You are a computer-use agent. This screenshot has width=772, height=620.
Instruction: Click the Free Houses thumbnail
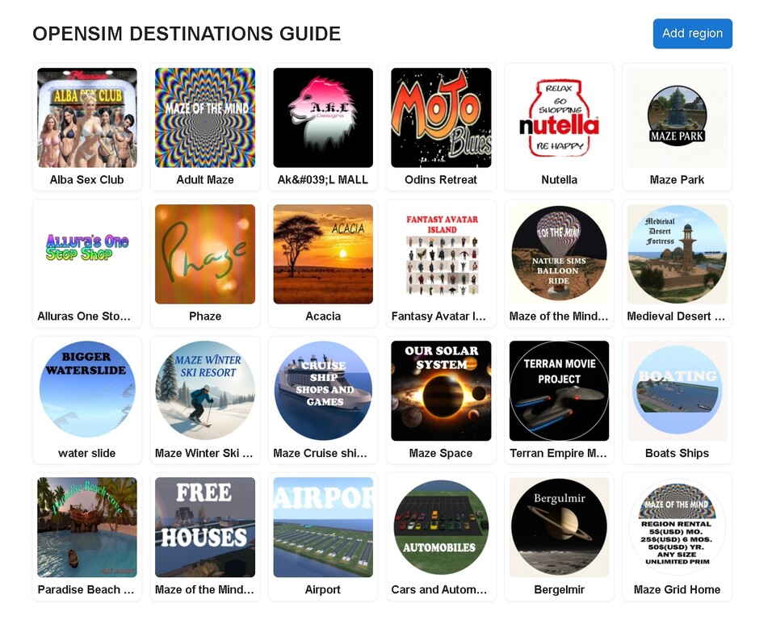205,527
